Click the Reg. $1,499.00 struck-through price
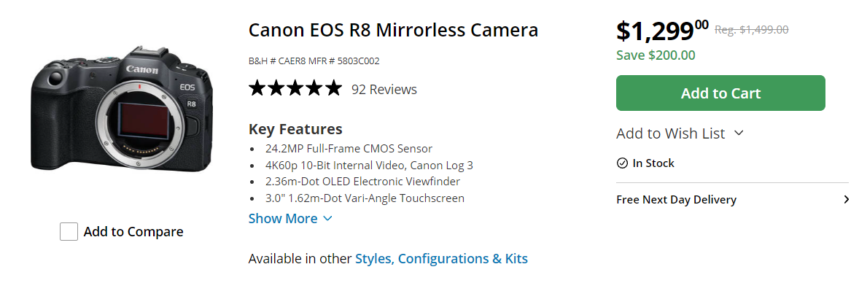 tap(752, 30)
